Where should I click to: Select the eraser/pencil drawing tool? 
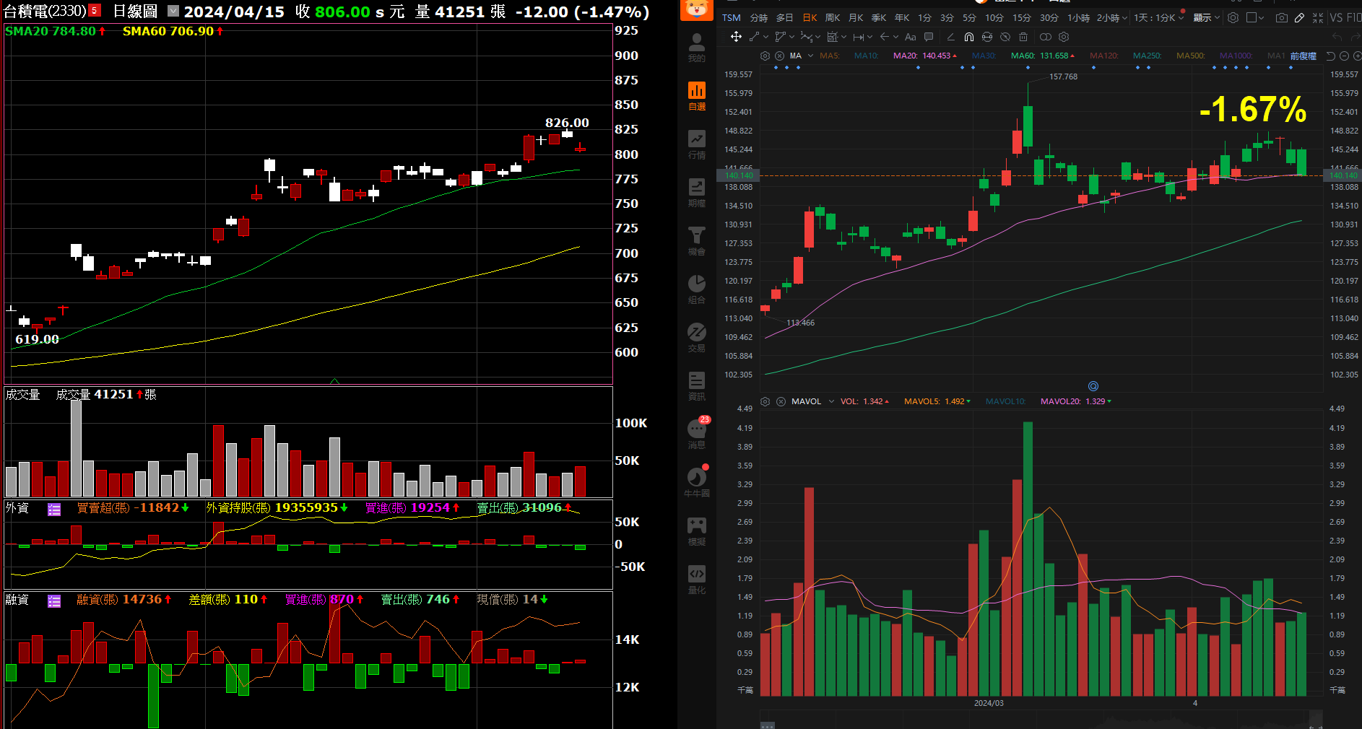tap(950, 37)
